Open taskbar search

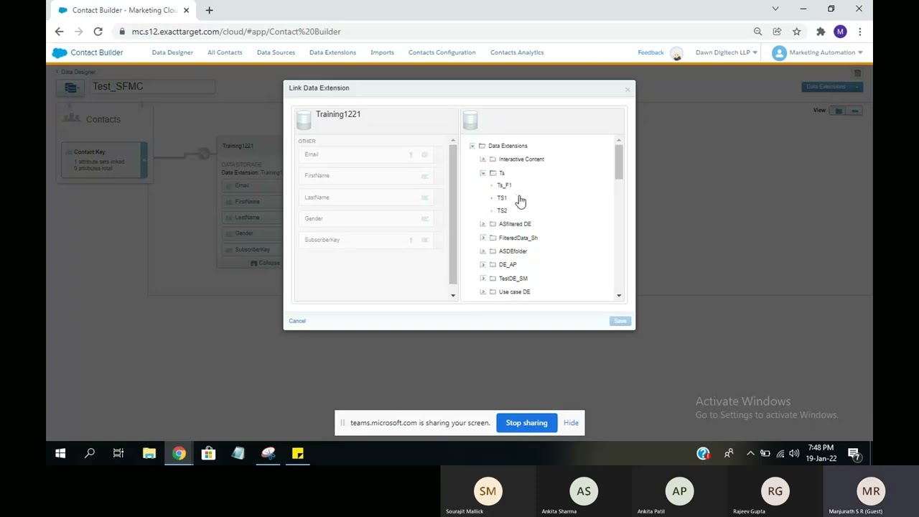click(x=90, y=453)
